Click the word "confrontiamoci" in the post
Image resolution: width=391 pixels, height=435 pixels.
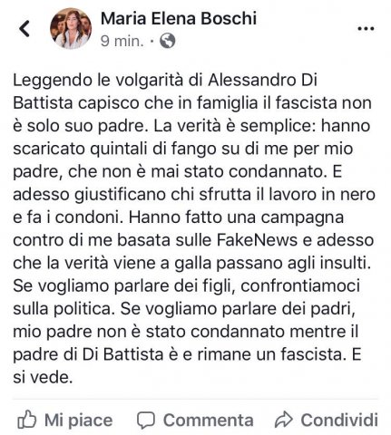point(300,285)
